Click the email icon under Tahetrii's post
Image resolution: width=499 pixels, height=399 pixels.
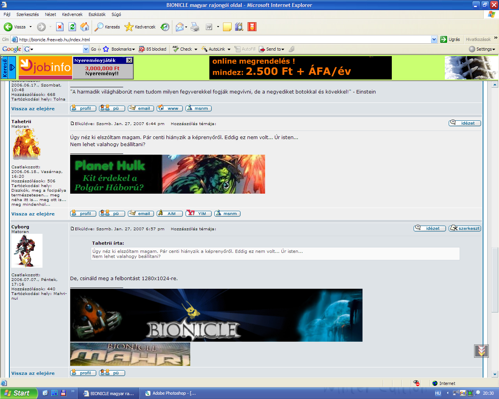pyautogui.click(x=140, y=213)
